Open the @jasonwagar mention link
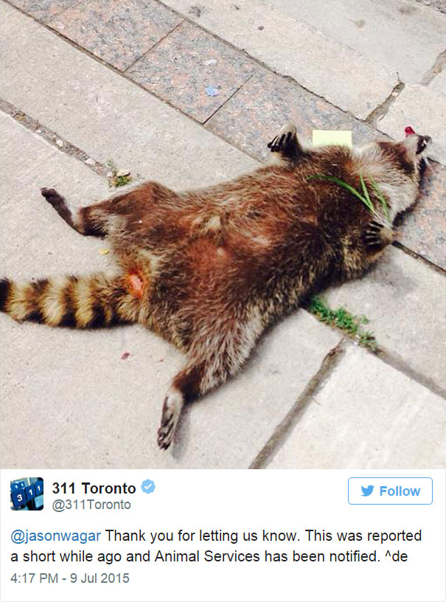The height and width of the screenshot is (602, 446). (55, 536)
